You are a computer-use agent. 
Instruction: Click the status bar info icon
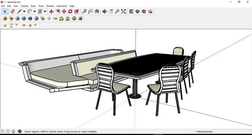click(x=8, y=131)
